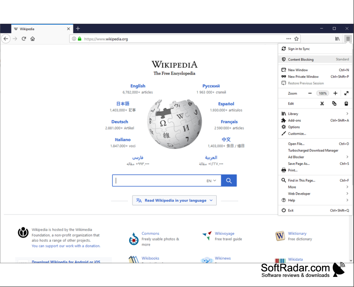Enter full screen mode from Zoom row
This screenshot has width=354, height=287.
point(346,93)
